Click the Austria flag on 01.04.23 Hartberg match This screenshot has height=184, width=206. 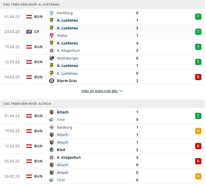[29, 17]
